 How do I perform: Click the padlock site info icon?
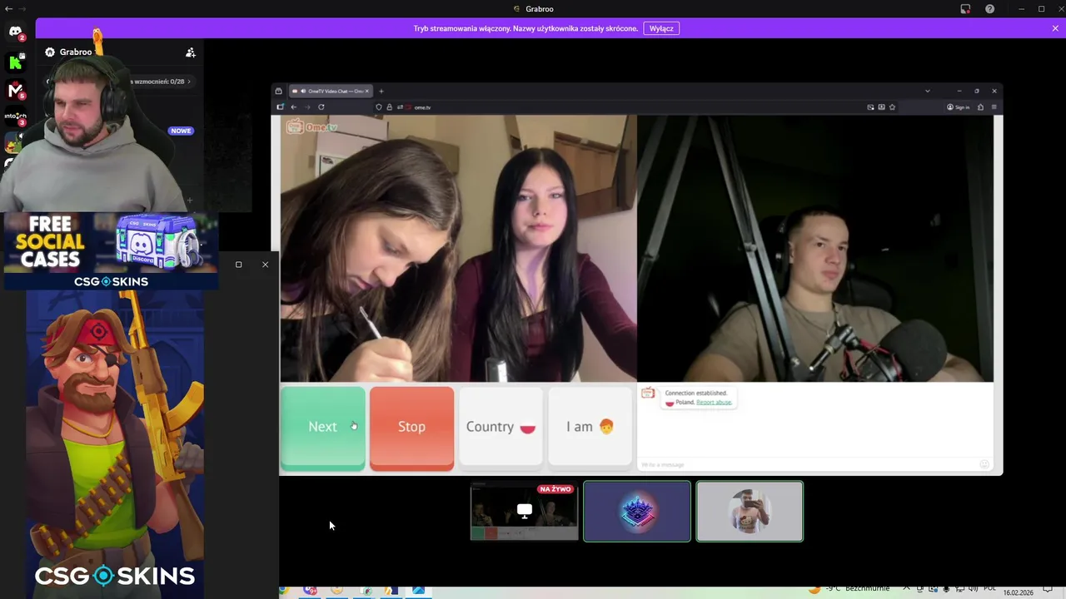tap(389, 107)
